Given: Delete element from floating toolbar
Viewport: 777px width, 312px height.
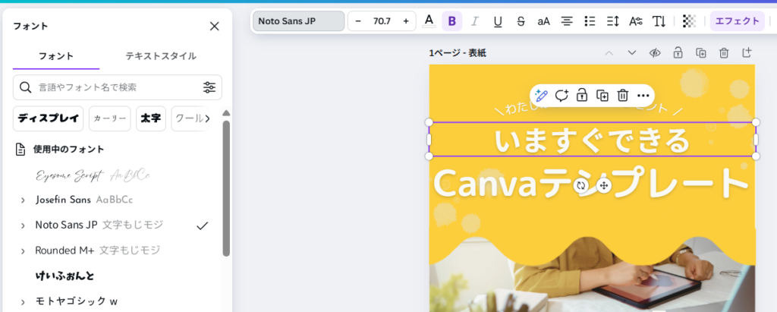Looking at the screenshot, I should [x=623, y=95].
